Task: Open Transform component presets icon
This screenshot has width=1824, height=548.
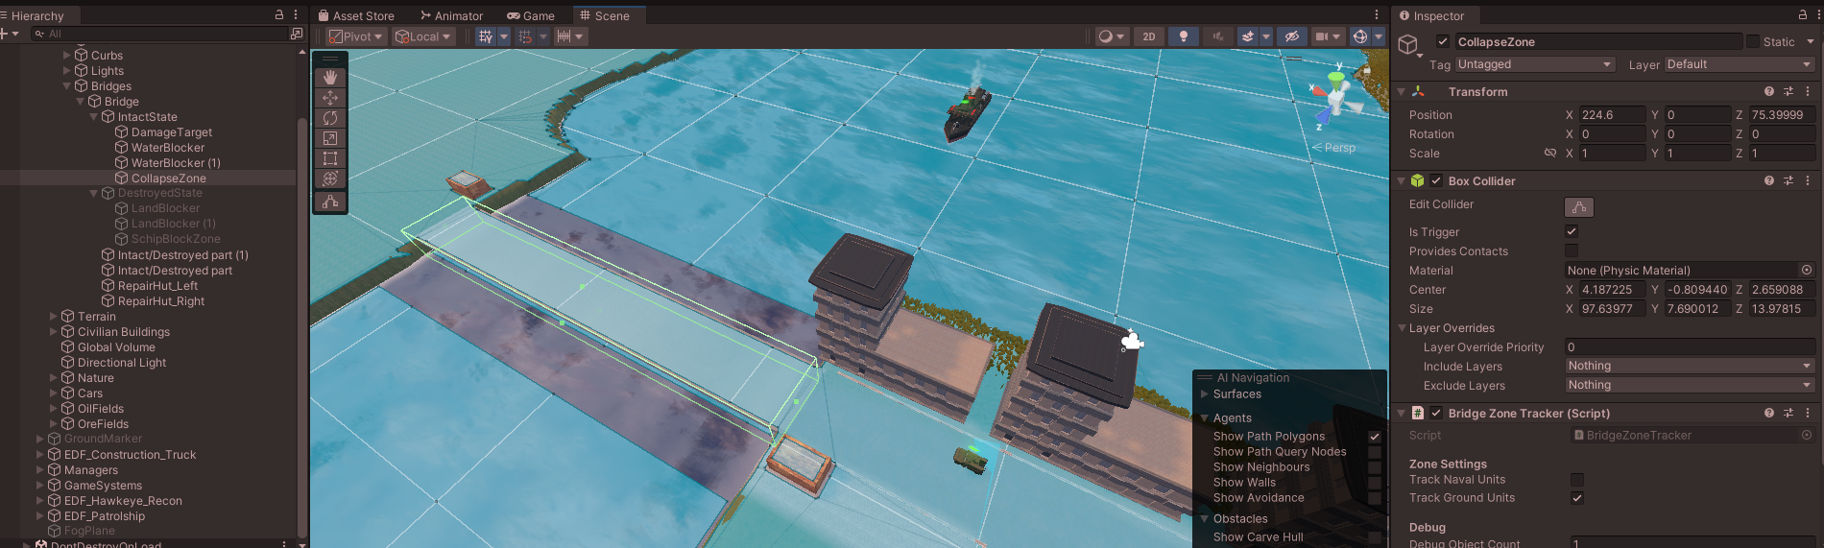Action: [1788, 91]
